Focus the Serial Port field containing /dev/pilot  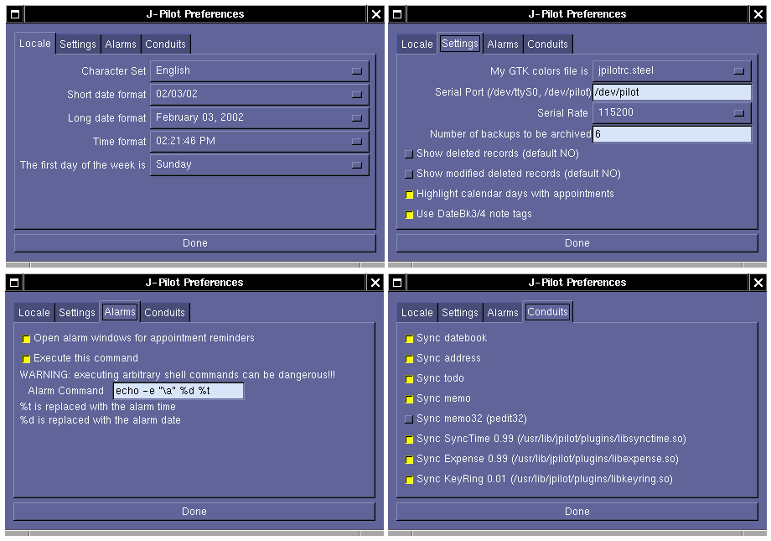[671, 92]
